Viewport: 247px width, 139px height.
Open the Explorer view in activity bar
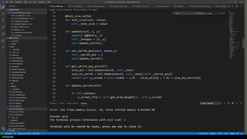click(x=3, y=7)
